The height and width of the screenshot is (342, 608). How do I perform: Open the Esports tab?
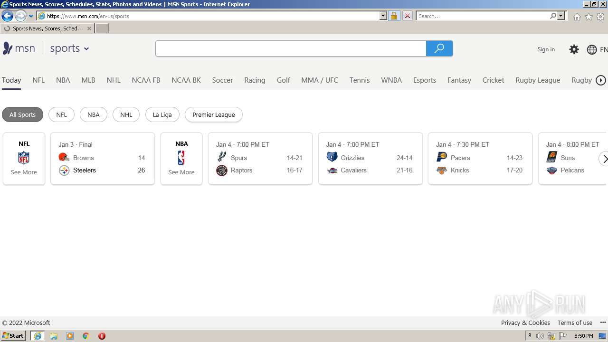coord(425,80)
